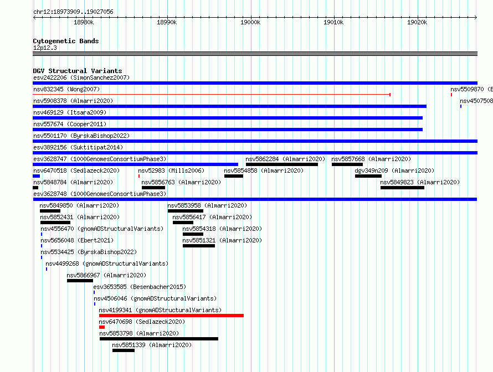
Task: Click long black bar under nsv5853798
Action: 159,339
